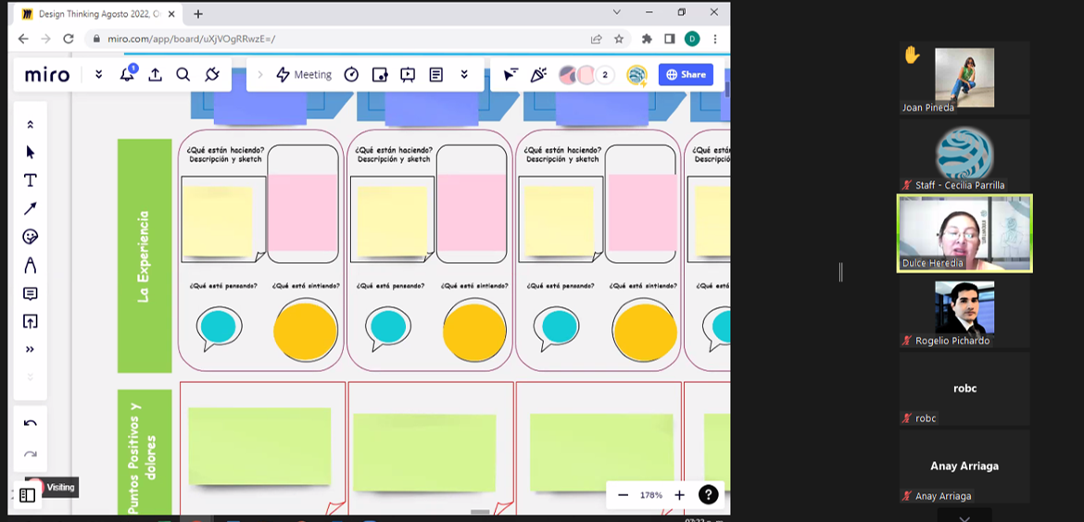Click the blue Share button

686,75
